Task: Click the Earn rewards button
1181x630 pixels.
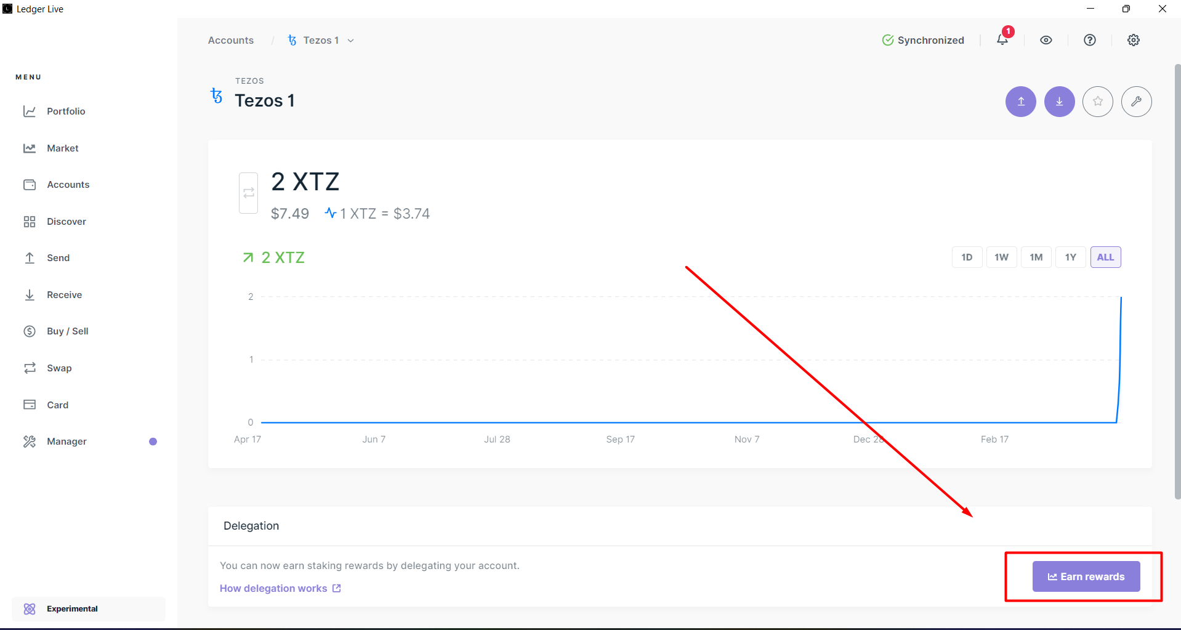Action: pos(1086,576)
